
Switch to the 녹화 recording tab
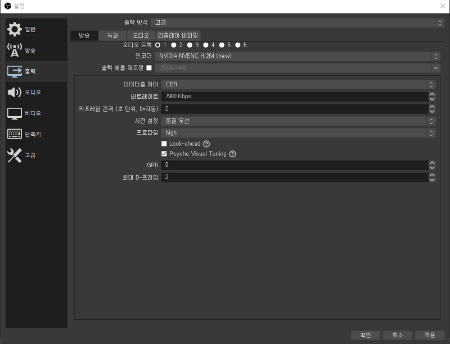112,35
